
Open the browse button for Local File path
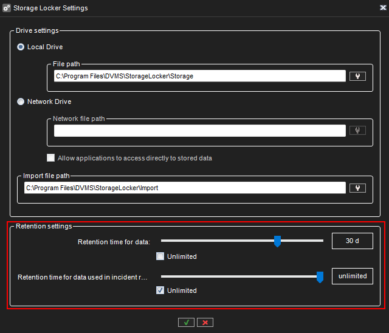click(357, 76)
